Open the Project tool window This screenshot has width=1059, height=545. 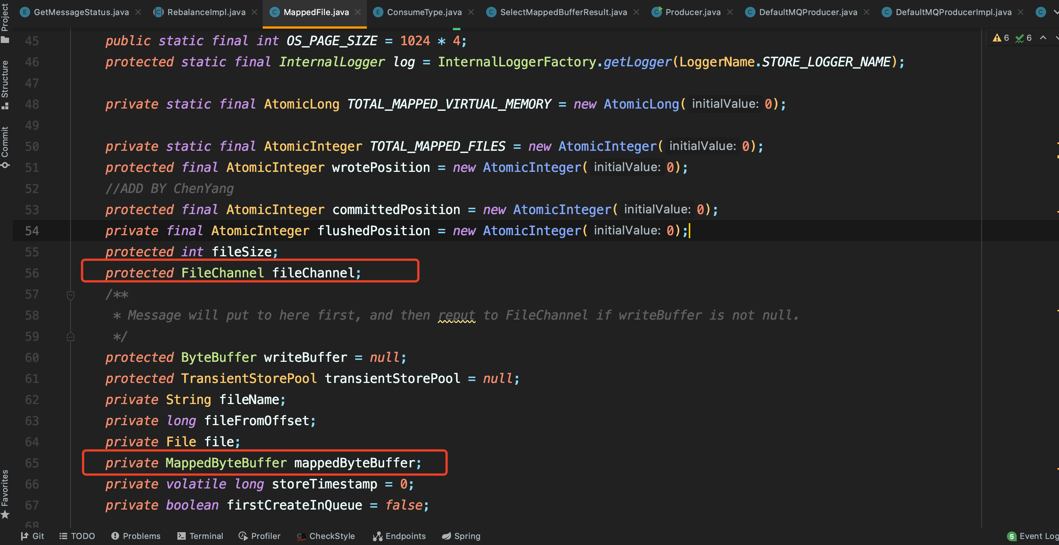pos(5,23)
